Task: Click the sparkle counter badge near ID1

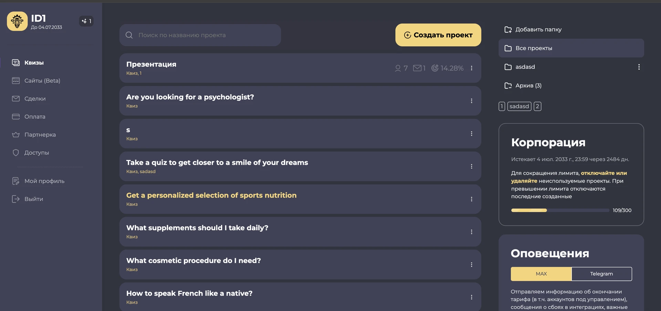Action: pos(86,21)
